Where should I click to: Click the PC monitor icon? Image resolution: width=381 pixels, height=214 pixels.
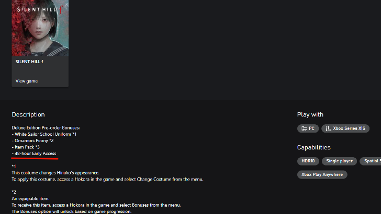click(303, 128)
